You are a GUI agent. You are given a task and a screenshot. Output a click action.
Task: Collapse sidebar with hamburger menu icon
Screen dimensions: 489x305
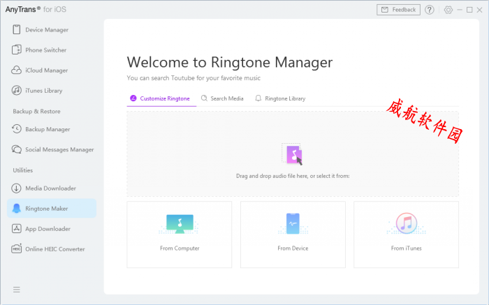17,290
